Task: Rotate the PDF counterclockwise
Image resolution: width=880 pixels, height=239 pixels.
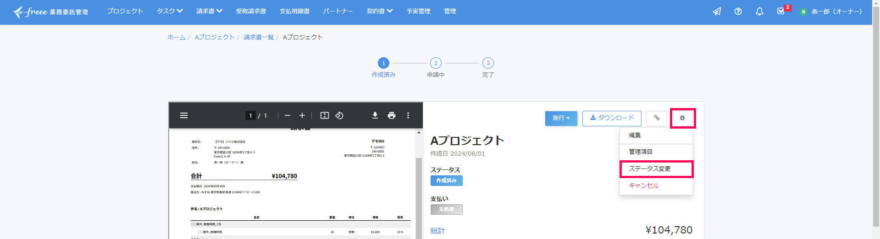Action: (x=339, y=115)
